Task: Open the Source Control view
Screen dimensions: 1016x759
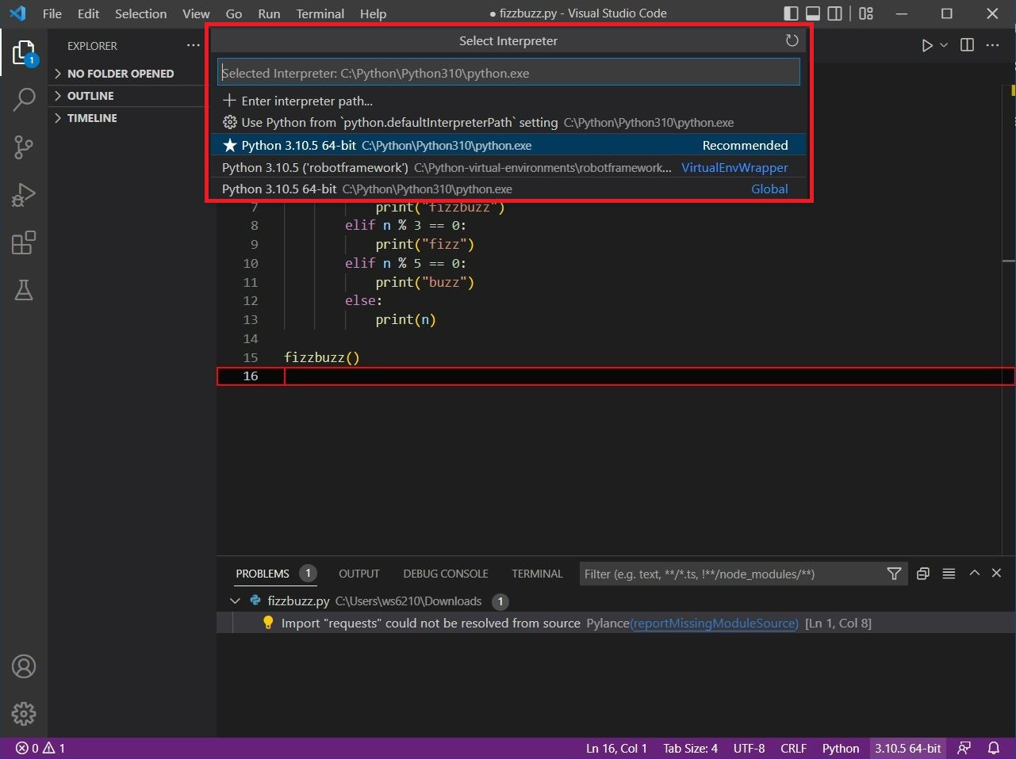Action: pos(24,147)
